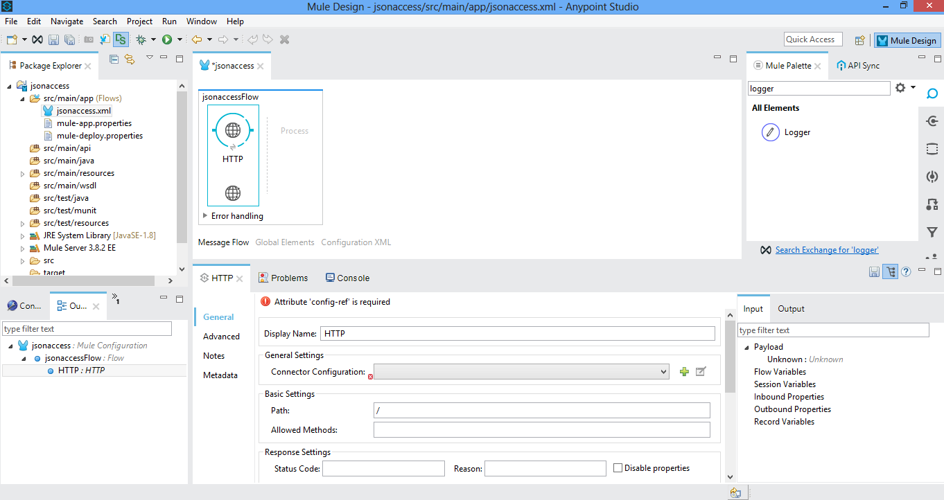
Task: Open the Problems view tab
Action: click(x=283, y=278)
